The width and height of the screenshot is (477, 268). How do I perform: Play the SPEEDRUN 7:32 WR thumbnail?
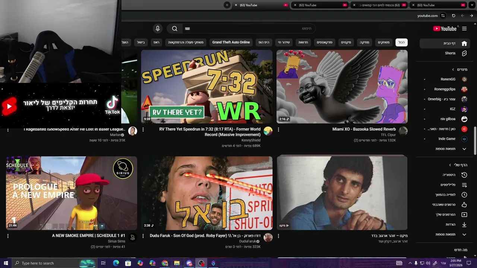207,87
